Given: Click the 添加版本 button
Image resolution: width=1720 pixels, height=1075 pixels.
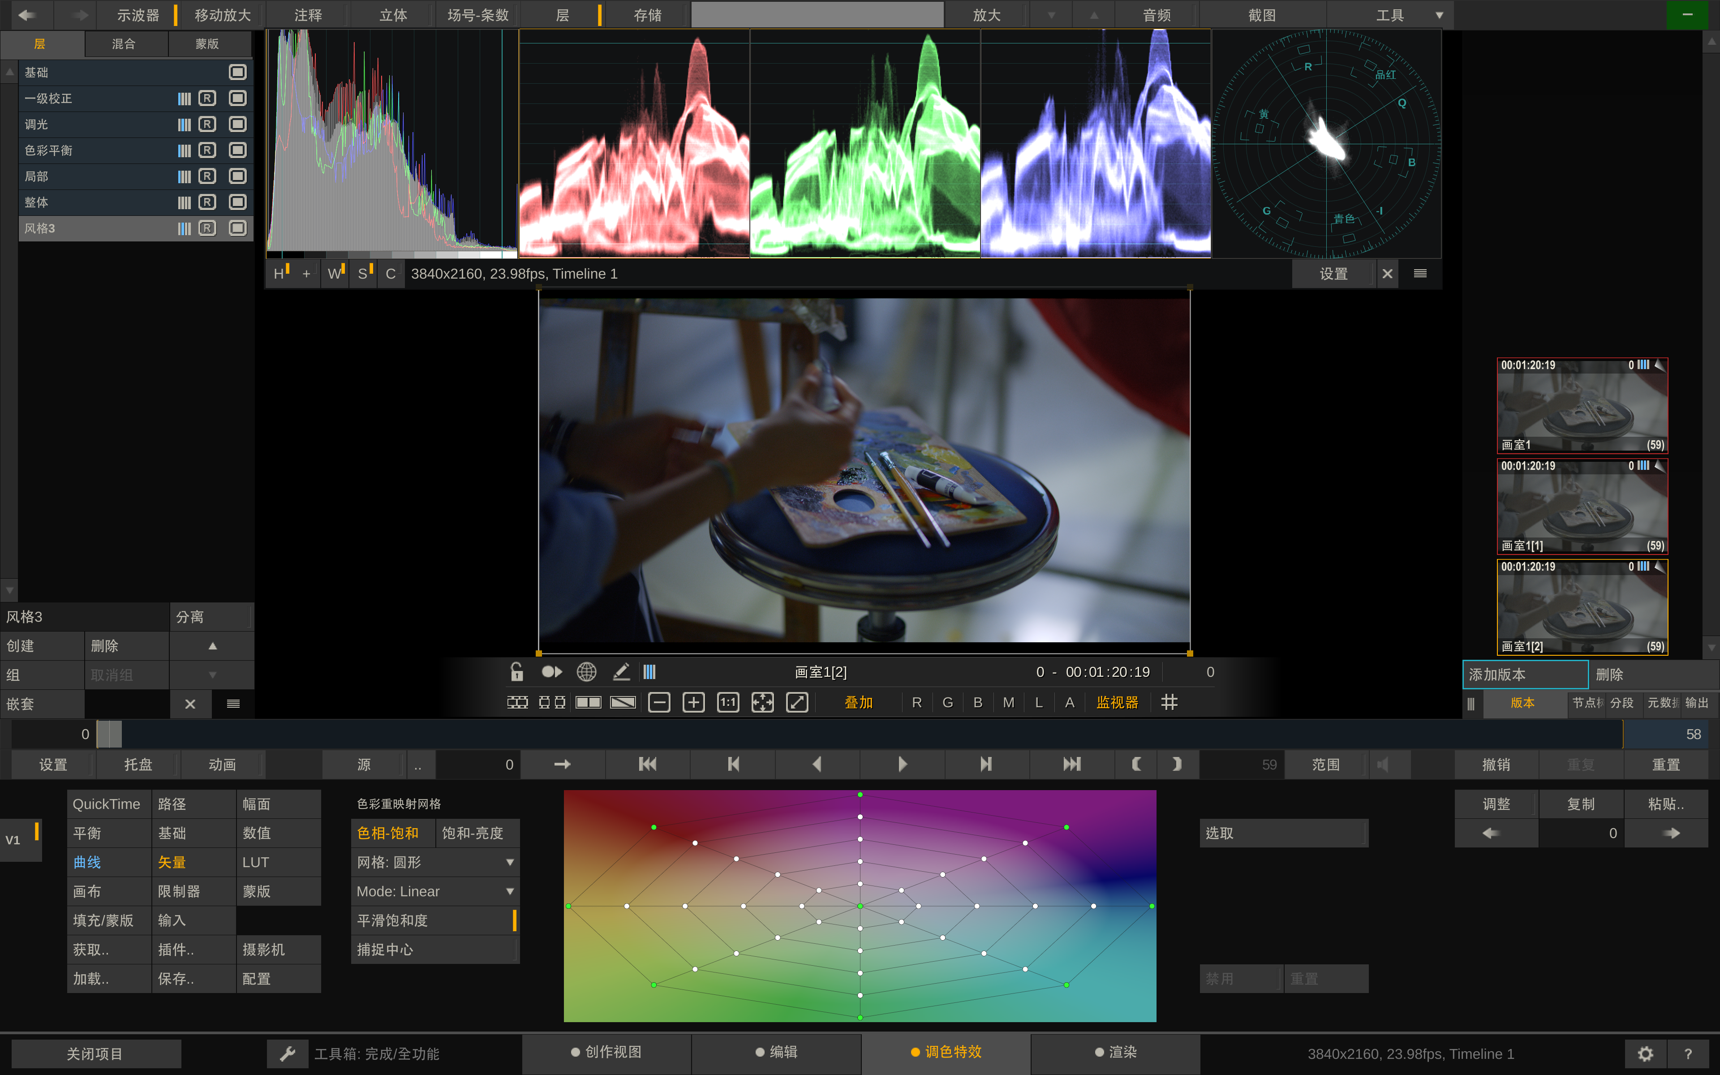Looking at the screenshot, I should 1525,675.
